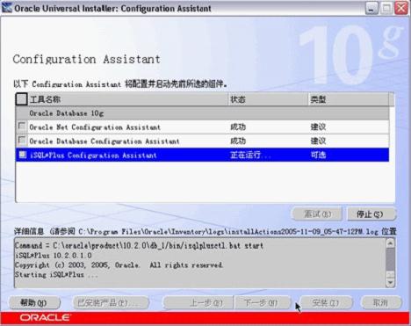Proceed with 下一步(N) button

click(x=263, y=302)
